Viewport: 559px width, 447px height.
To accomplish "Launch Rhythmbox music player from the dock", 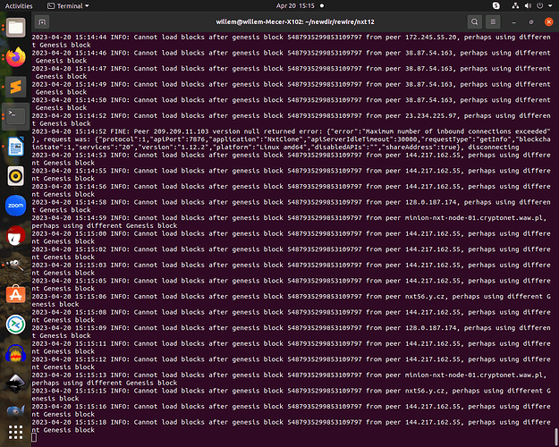I will [16, 176].
